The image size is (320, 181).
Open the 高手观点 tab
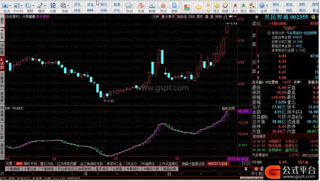point(102,169)
